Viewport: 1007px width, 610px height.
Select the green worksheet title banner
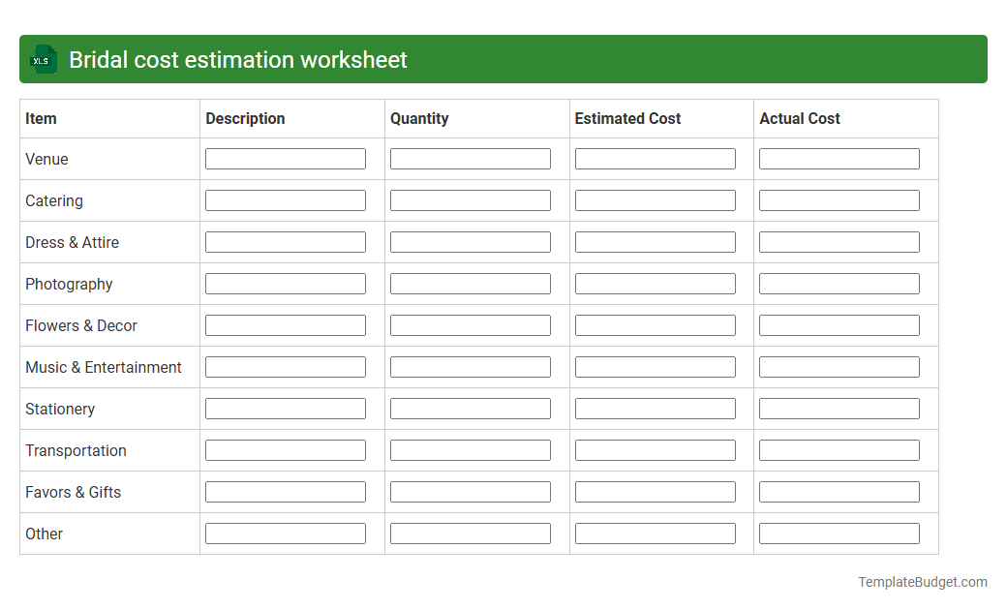coord(503,59)
